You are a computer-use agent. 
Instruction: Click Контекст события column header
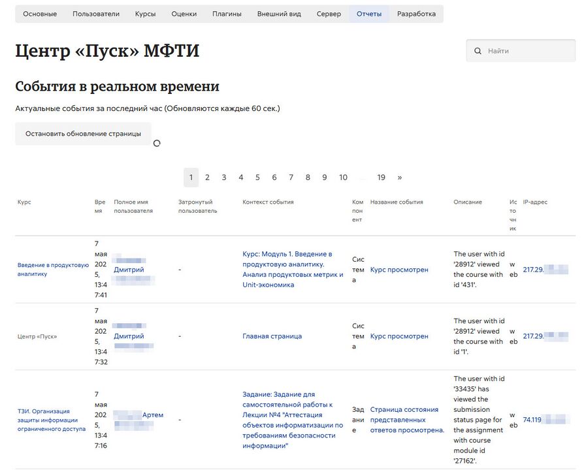(x=268, y=202)
